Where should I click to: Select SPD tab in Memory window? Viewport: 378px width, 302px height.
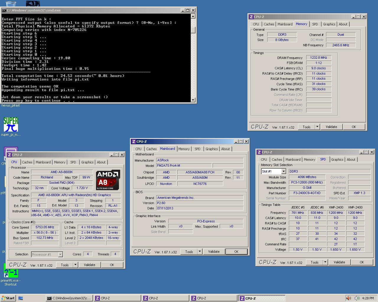[x=315, y=24]
